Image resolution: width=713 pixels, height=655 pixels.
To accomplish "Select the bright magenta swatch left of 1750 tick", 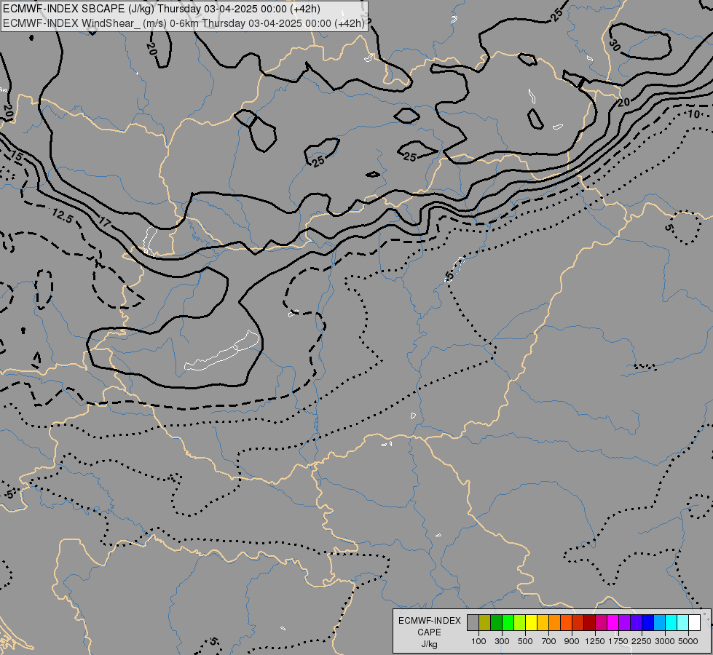I will tap(613, 623).
